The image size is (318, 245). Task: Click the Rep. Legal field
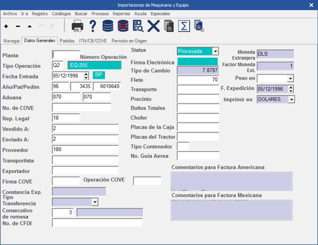coord(66,118)
